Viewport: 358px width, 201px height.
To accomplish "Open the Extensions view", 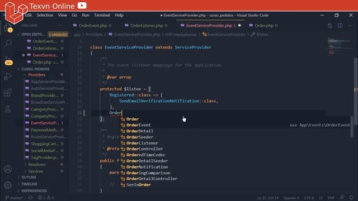I will pyautogui.click(x=8, y=93).
